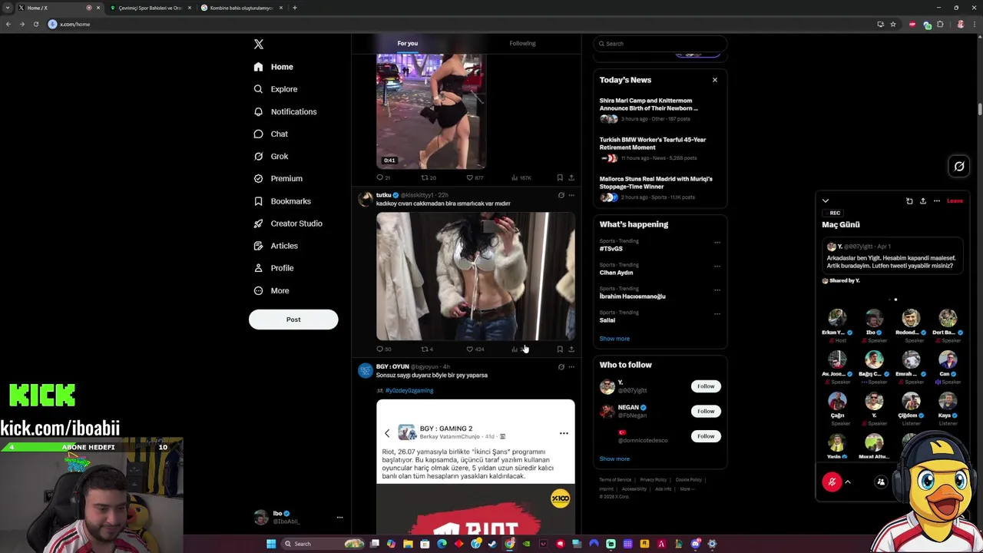
Task: Open the Premium page
Action: [277, 178]
